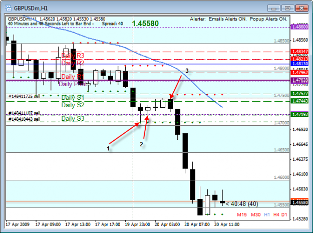Click the 1.47577 green price tag
This screenshot has width=313, height=233.
coord(300,93)
